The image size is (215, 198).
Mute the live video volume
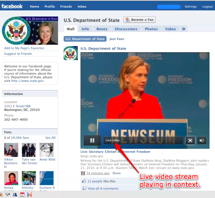point(202,140)
